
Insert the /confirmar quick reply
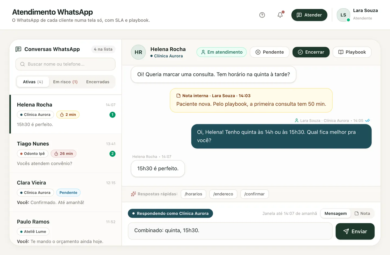(255, 194)
